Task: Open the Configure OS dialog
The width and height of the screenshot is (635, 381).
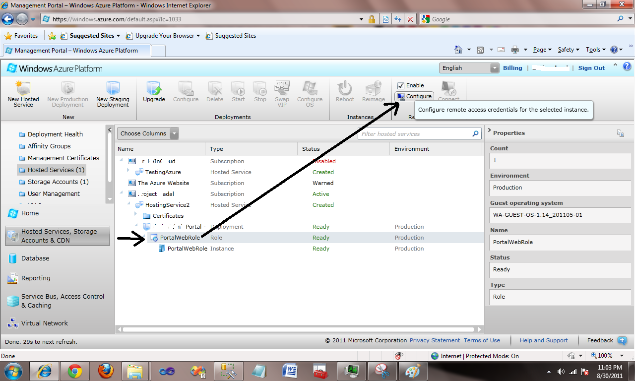Action: [310, 92]
